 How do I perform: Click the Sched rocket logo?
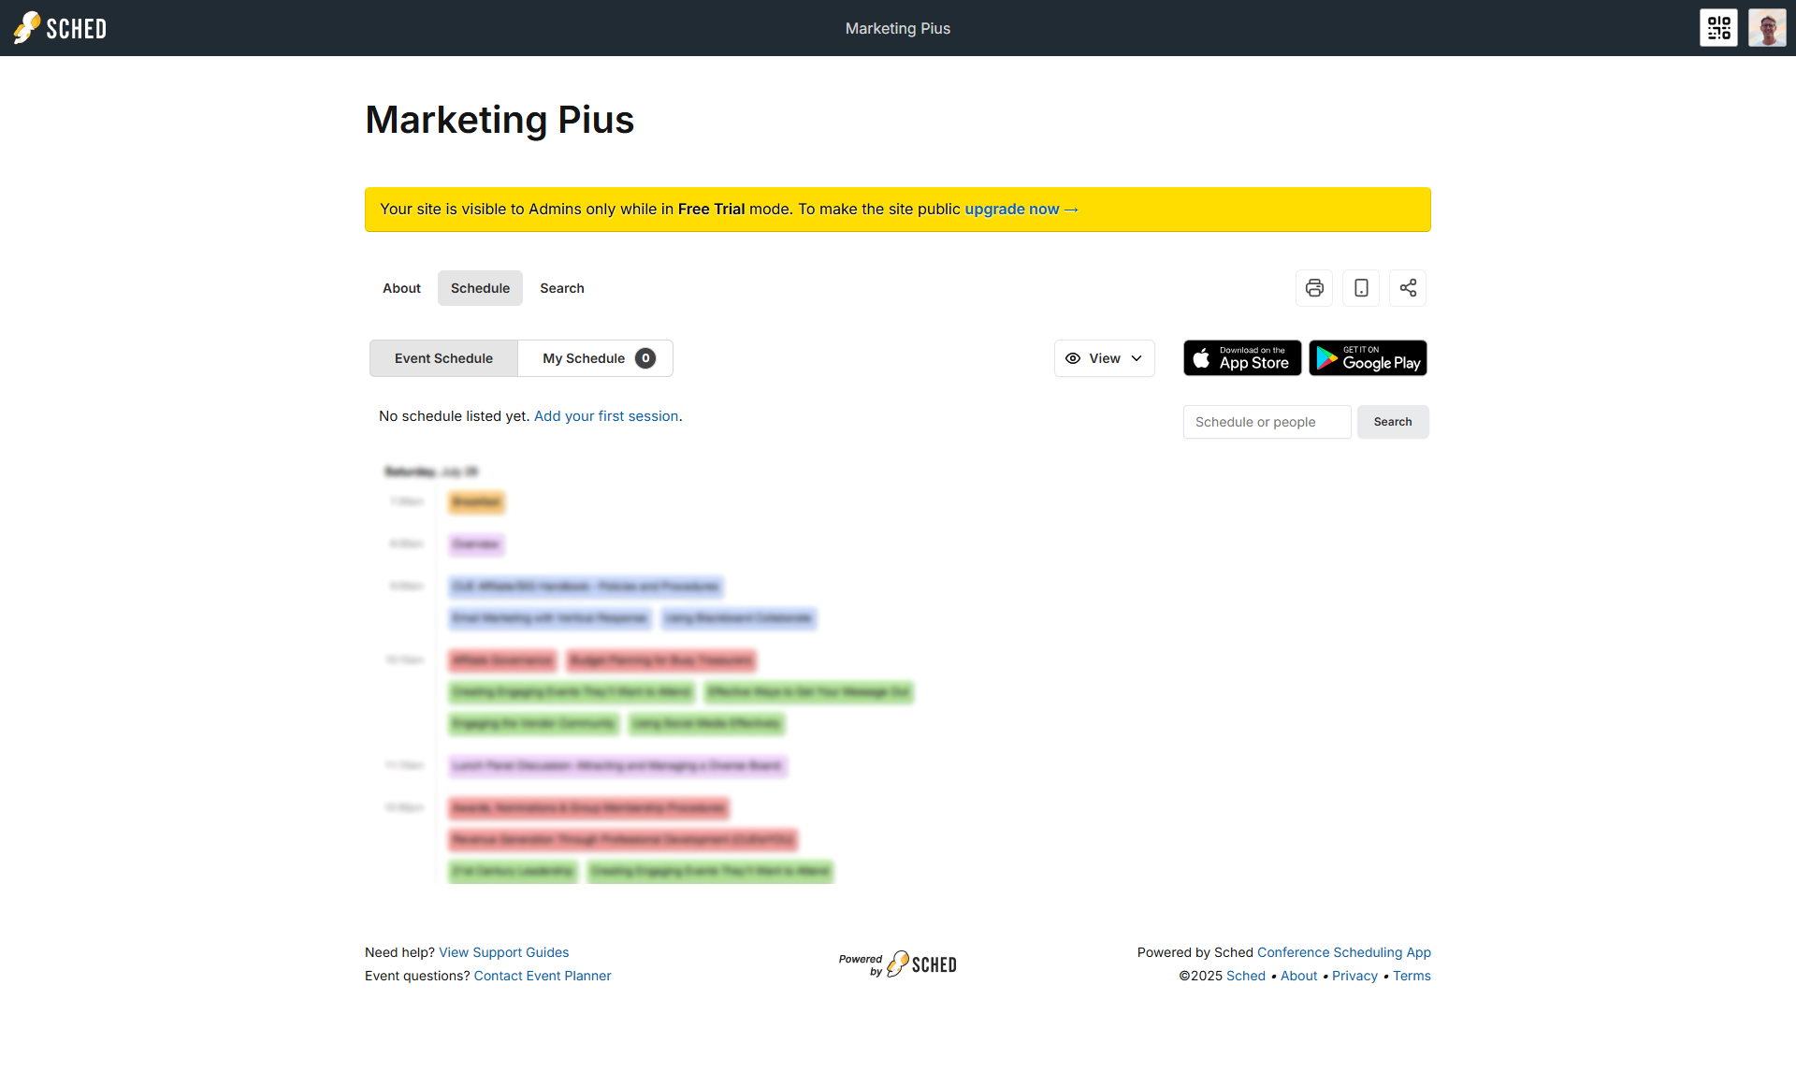[60, 28]
